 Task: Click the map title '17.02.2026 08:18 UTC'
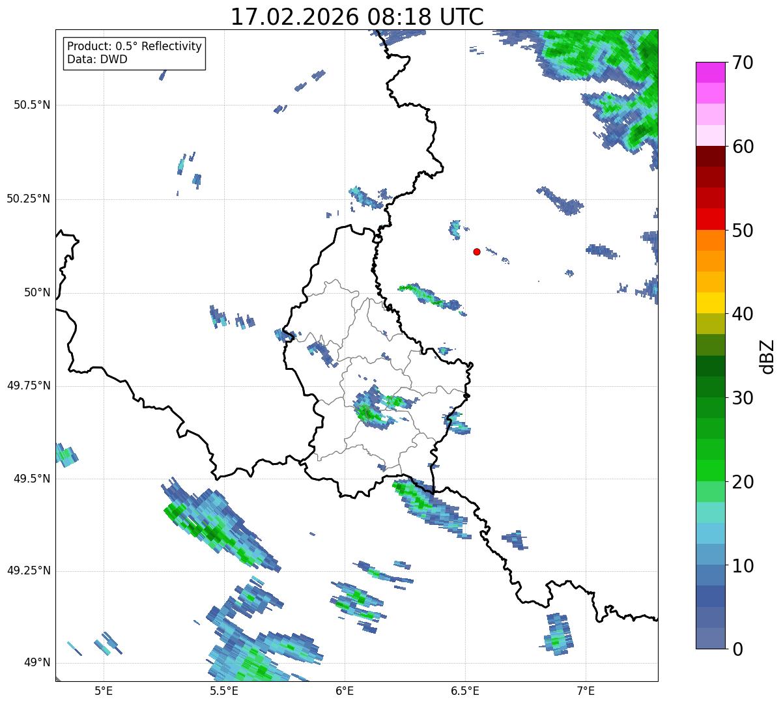point(357,17)
